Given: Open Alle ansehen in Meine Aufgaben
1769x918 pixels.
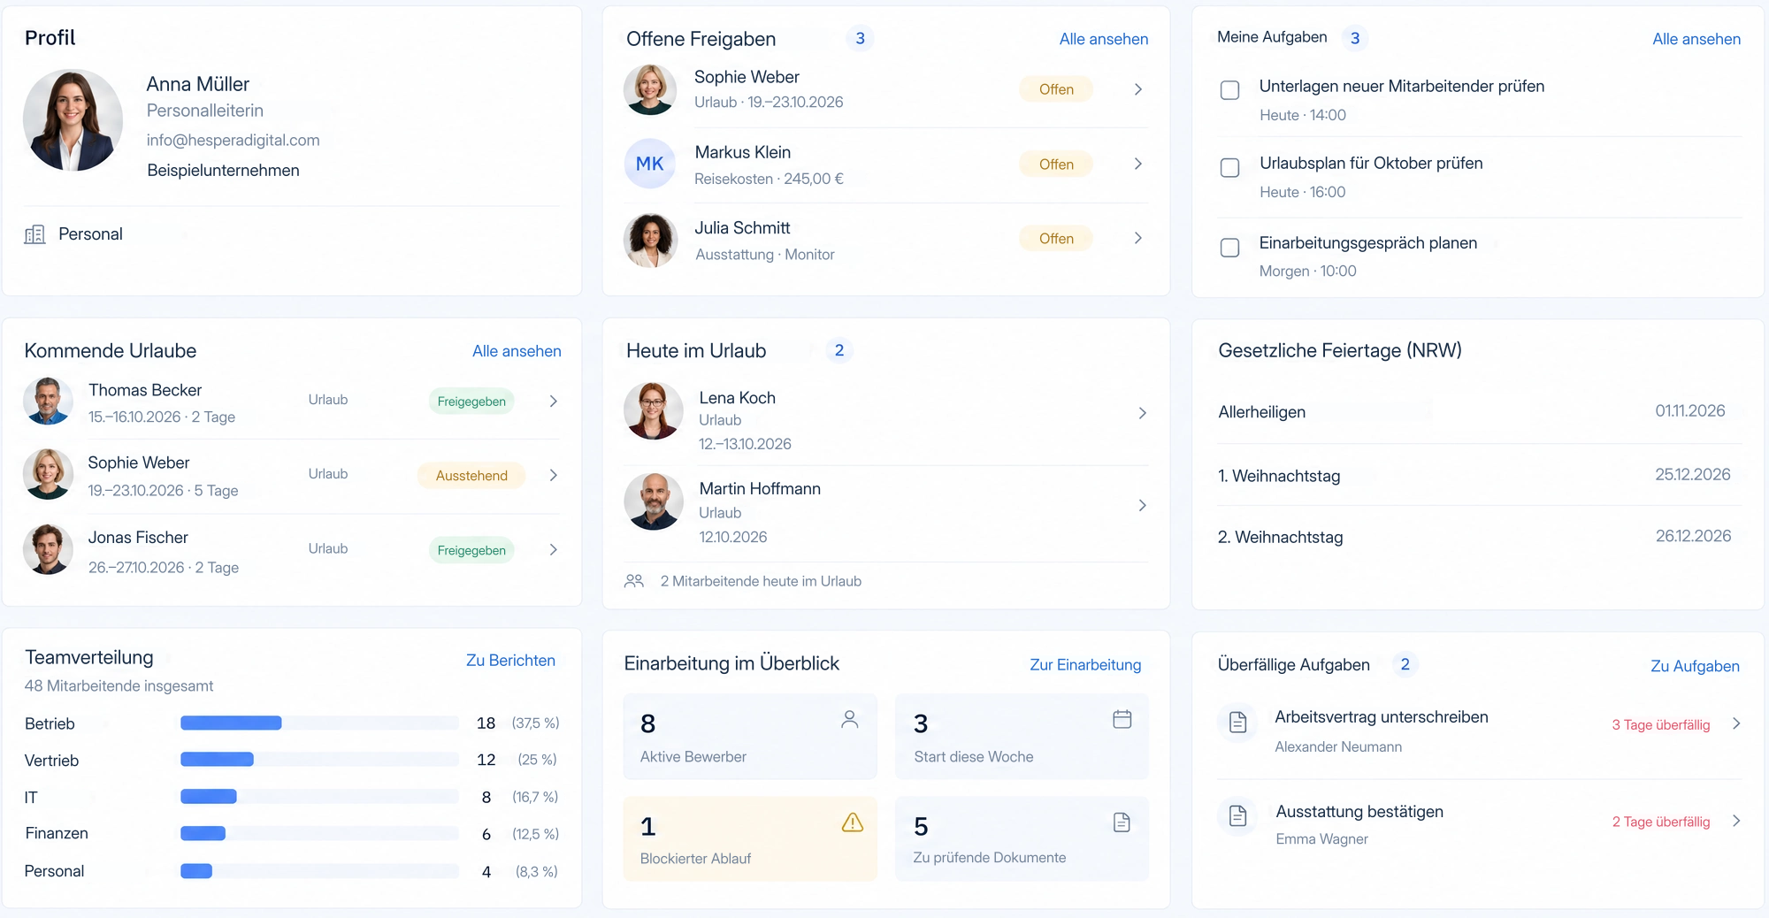Looking at the screenshot, I should (1696, 39).
